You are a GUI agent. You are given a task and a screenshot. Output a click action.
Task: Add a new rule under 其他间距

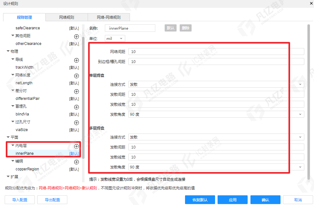(76, 37)
